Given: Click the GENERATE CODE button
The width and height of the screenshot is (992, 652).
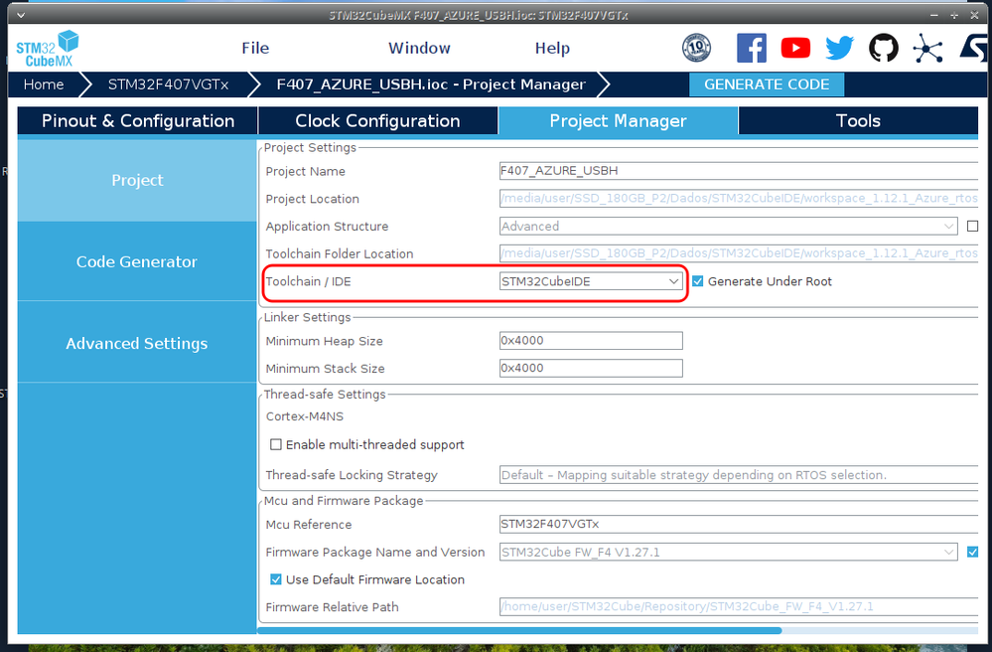Looking at the screenshot, I should pyautogui.click(x=767, y=84).
